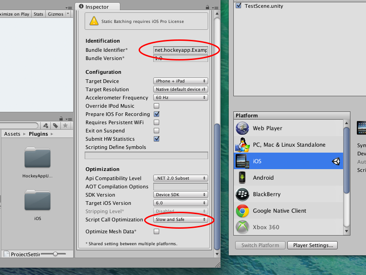Click the Scripting Define Symbols field
The width and height of the screenshot is (366, 275).
146,155
